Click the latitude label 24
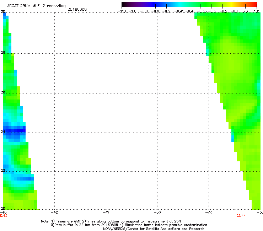This screenshot has height=231, width=263. (3, 132)
